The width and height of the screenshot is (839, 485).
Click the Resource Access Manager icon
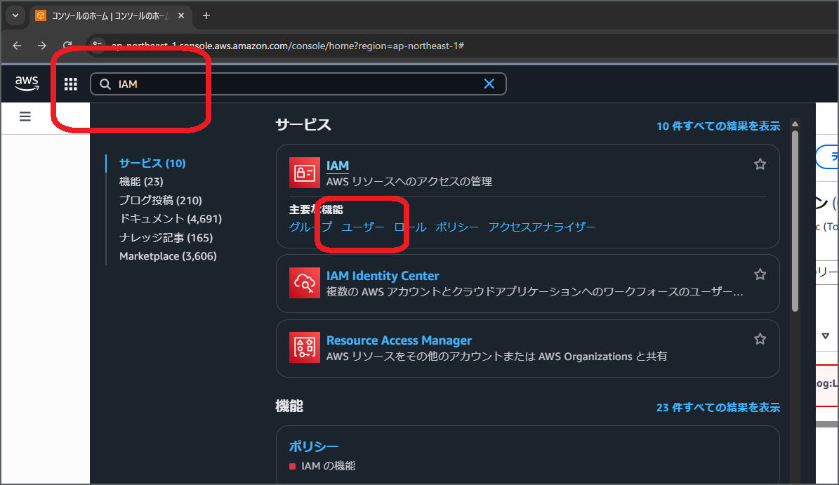(305, 347)
